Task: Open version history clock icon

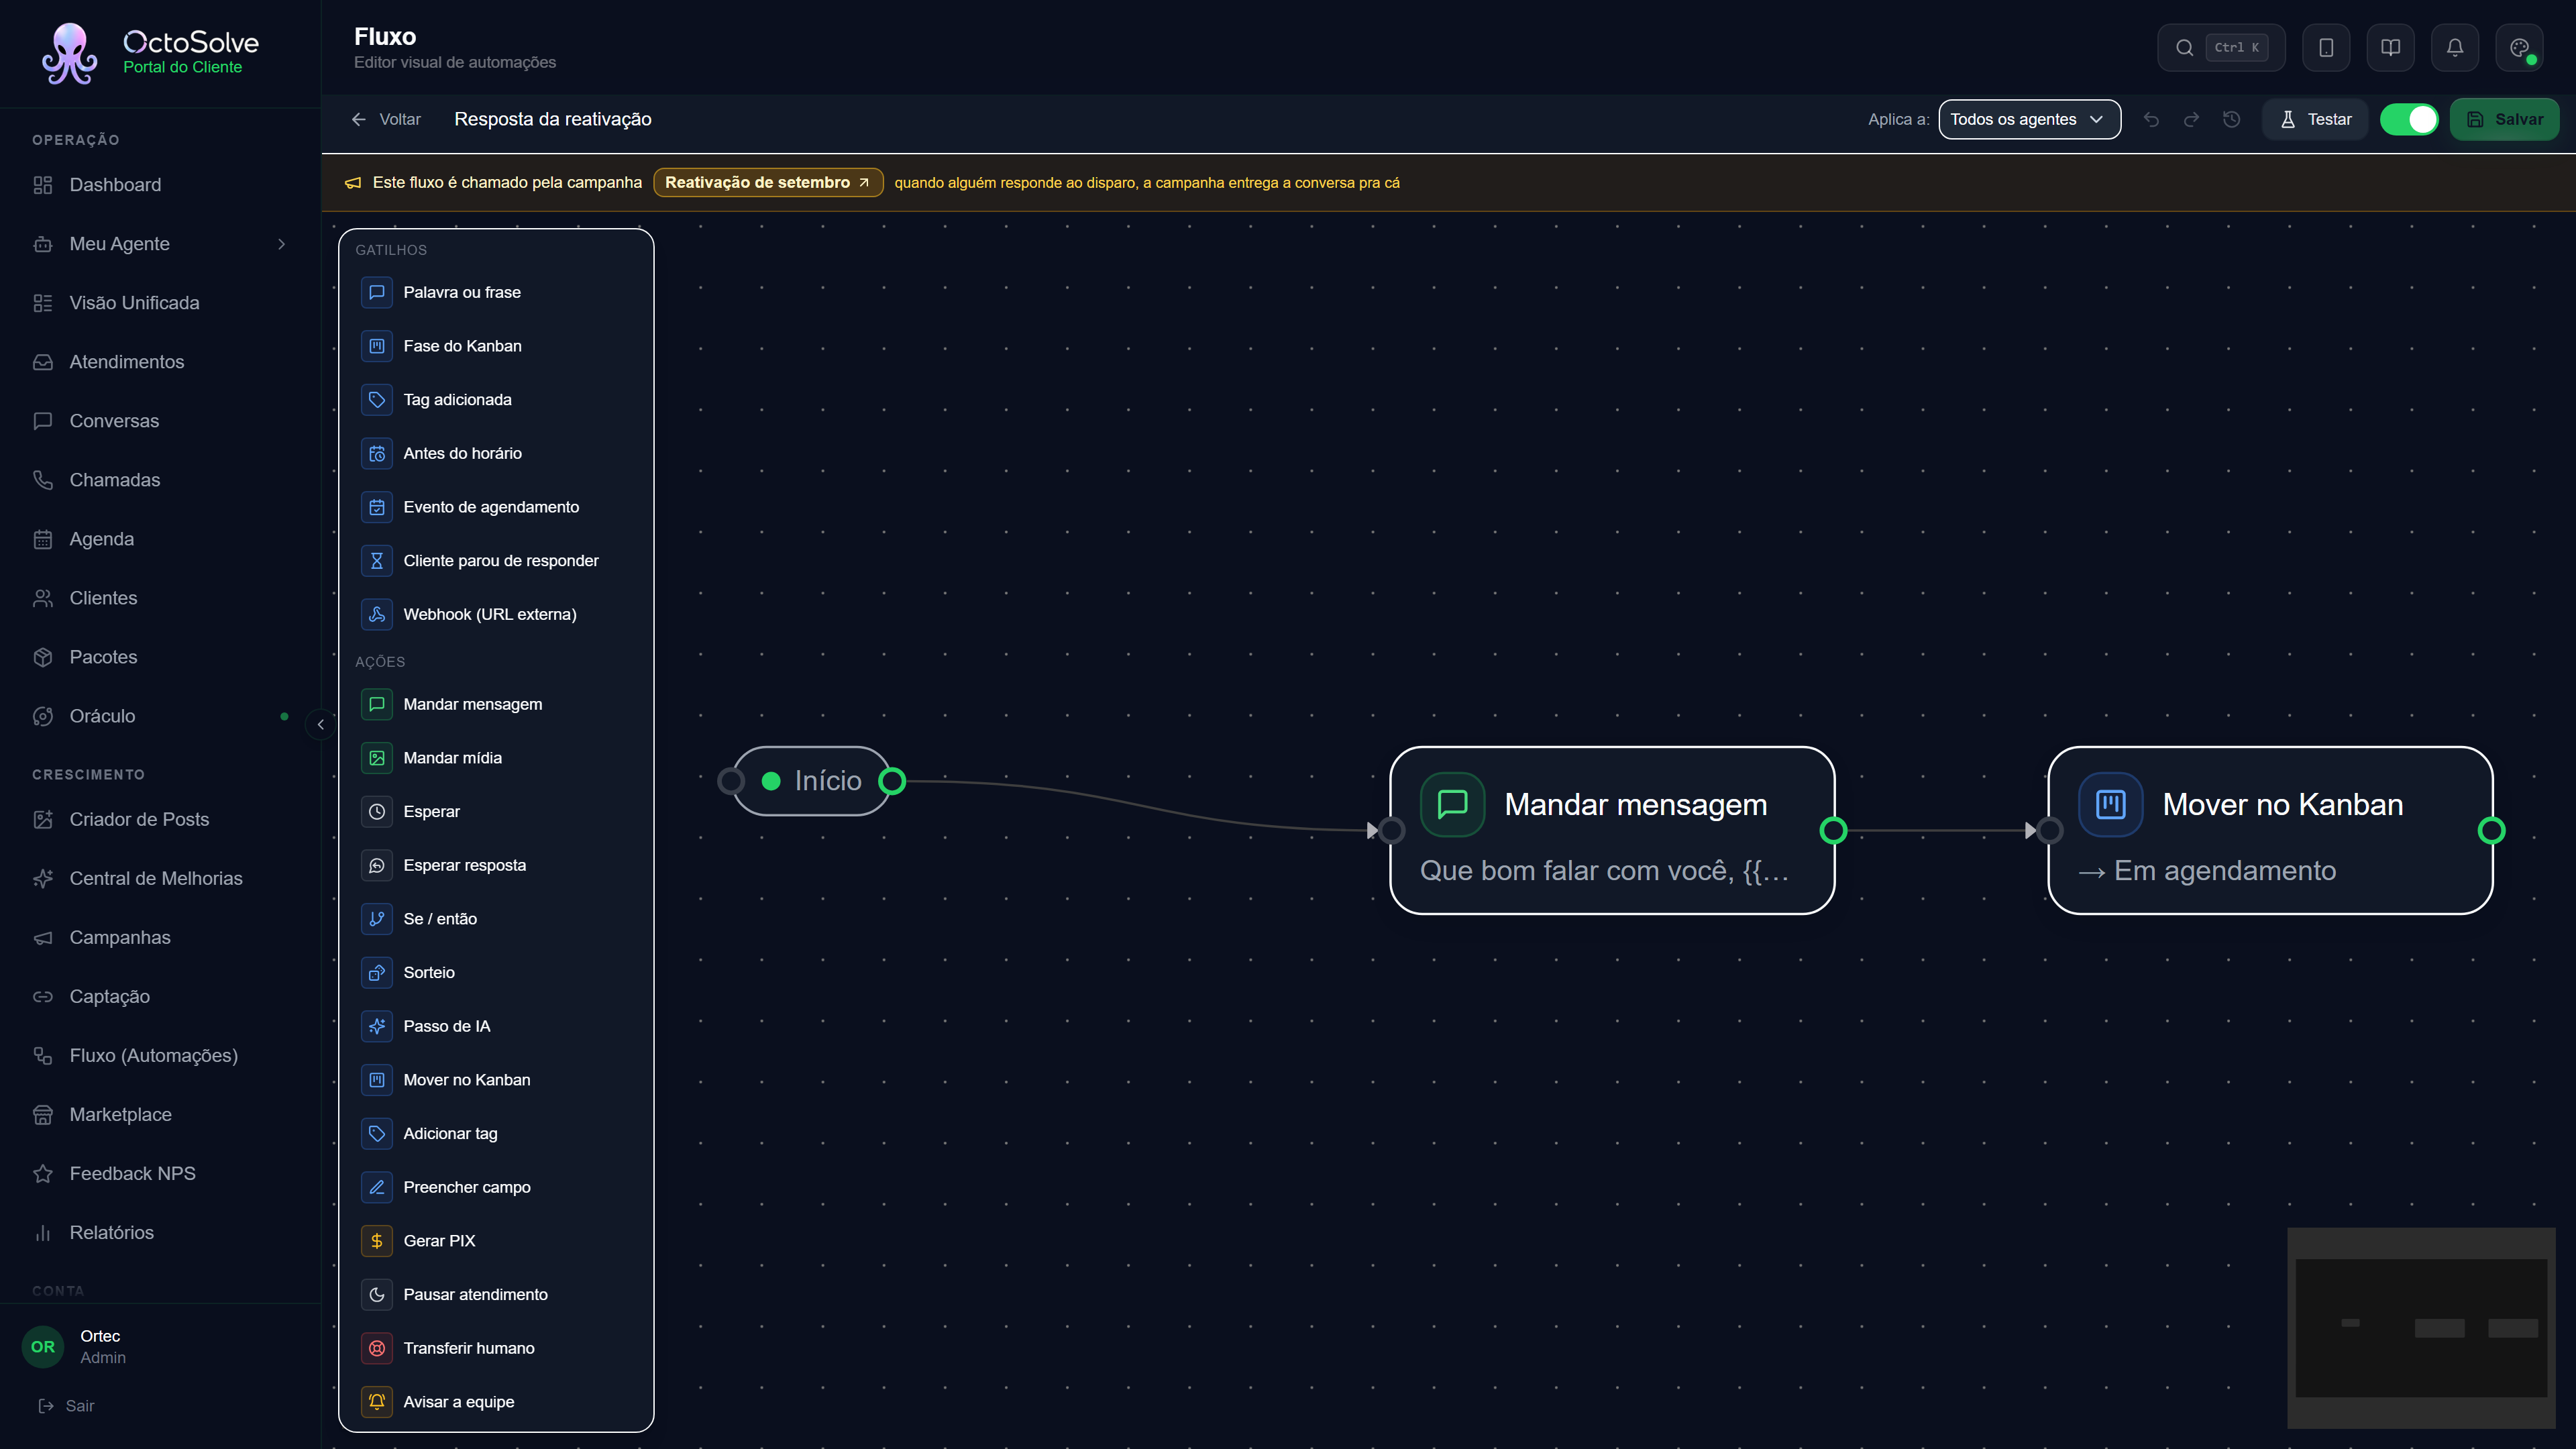Action: [x=2231, y=119]
